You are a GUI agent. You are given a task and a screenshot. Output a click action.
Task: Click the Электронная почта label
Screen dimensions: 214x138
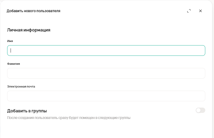point(21,86)
